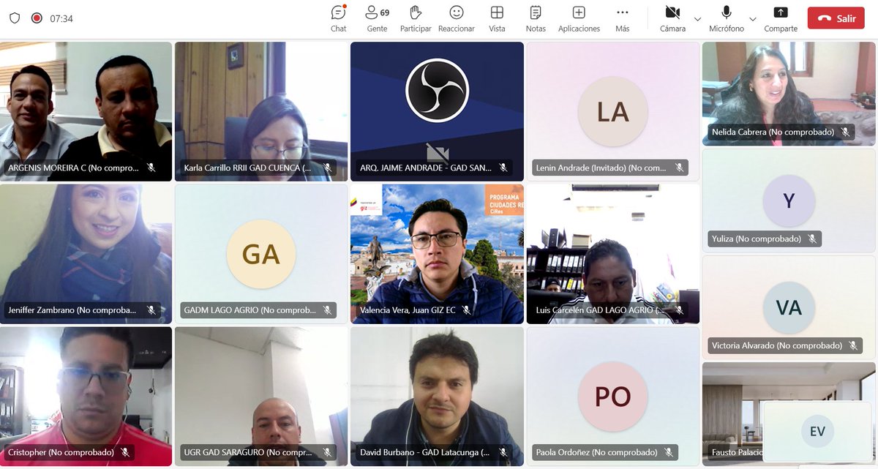Image resolution: width=878 pixels, height=469 pixels.
Task: Click the shield security icon
Action: click(15, 18)
